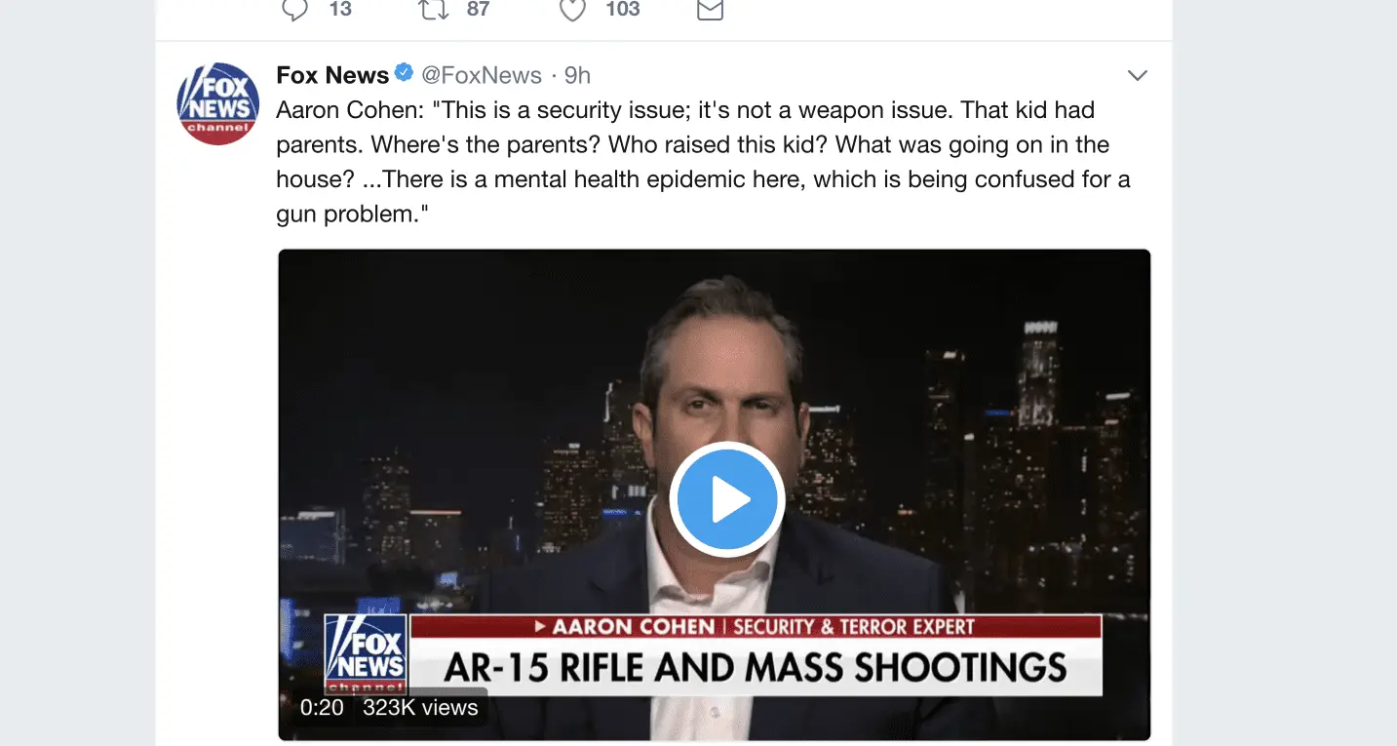Click the envelope direct message icon
Screen dimensions: 1397x746
pyautogui.click(x=711, y=10)
